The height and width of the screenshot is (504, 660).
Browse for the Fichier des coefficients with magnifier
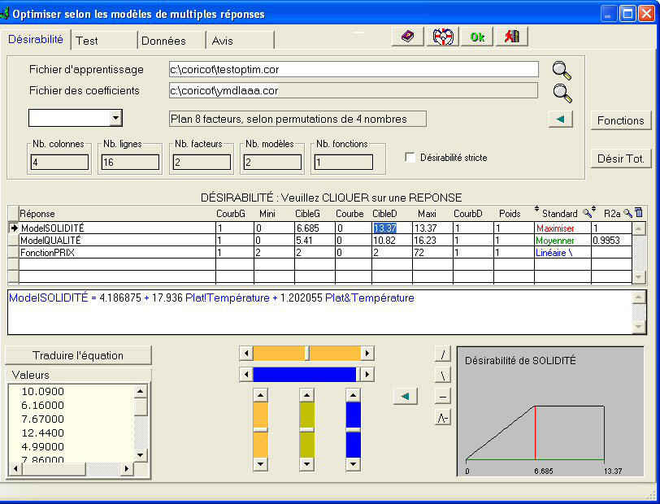click(x=562, y=91)
